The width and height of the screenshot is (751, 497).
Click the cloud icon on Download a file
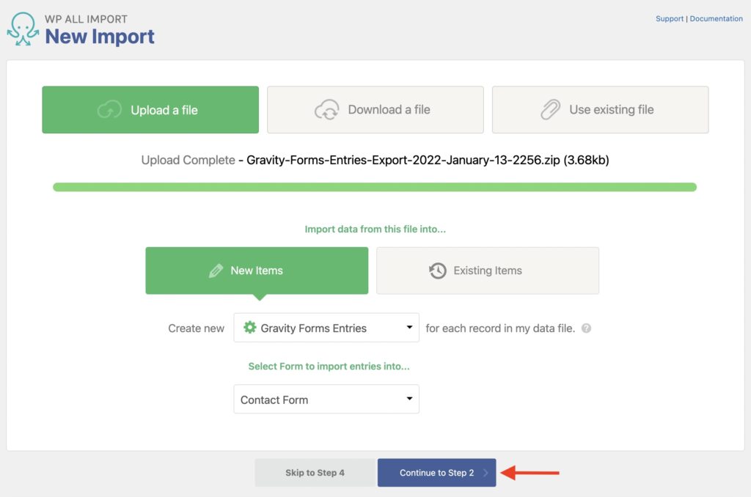[326, 110]
